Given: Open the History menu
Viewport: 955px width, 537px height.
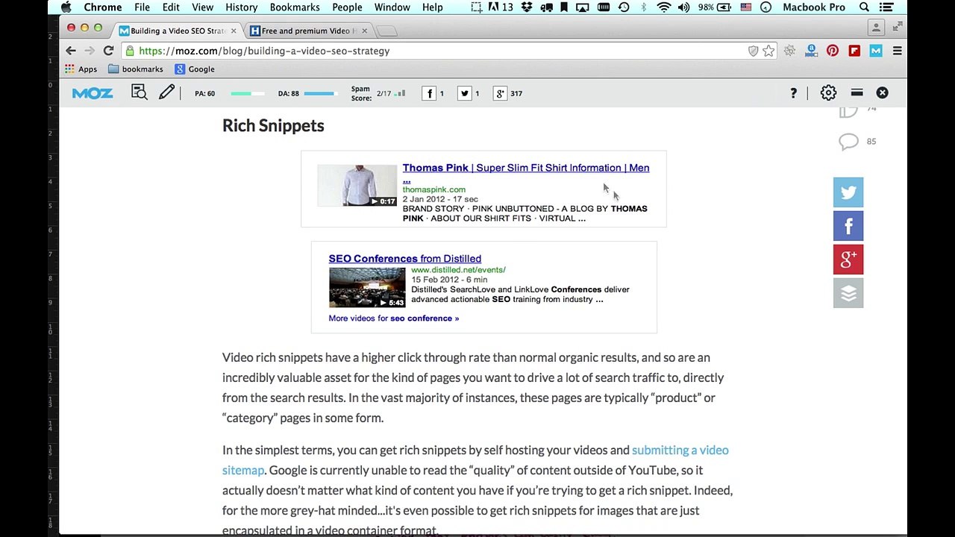Looking at the screenshot, I should pyautogui.click(x=242, y=7).
